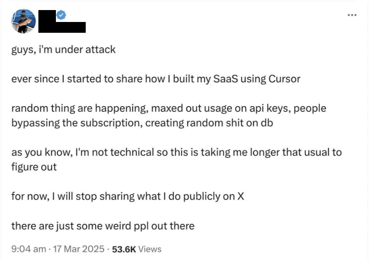Open the three-dot more options menu
This screenshot has width=369, height=260.
click(x=352, y=15)
